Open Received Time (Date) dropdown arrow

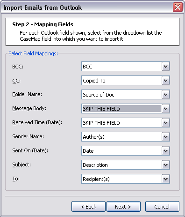pyautogui.click(x=165, y=123)
